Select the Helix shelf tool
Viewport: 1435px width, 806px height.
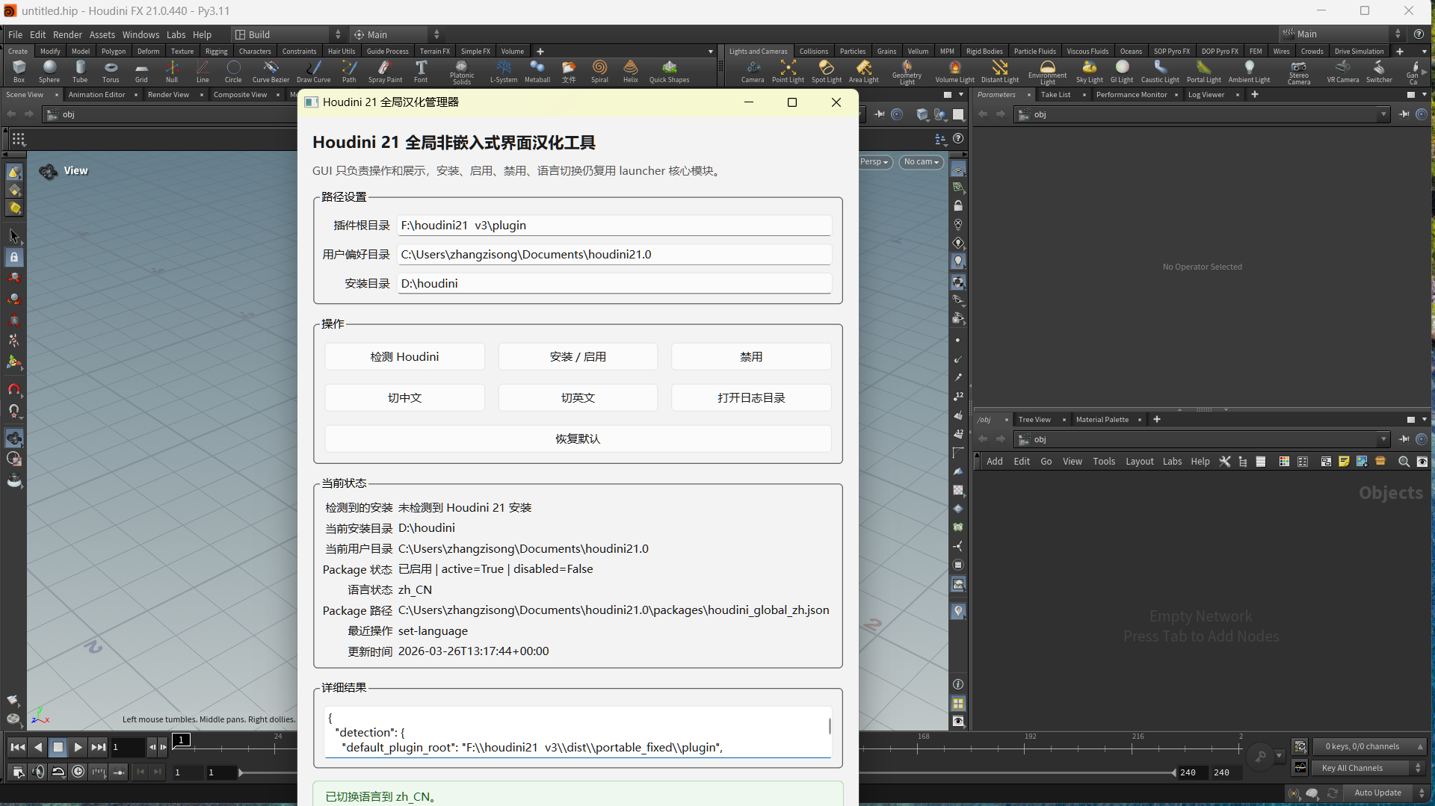click(631, 72)
